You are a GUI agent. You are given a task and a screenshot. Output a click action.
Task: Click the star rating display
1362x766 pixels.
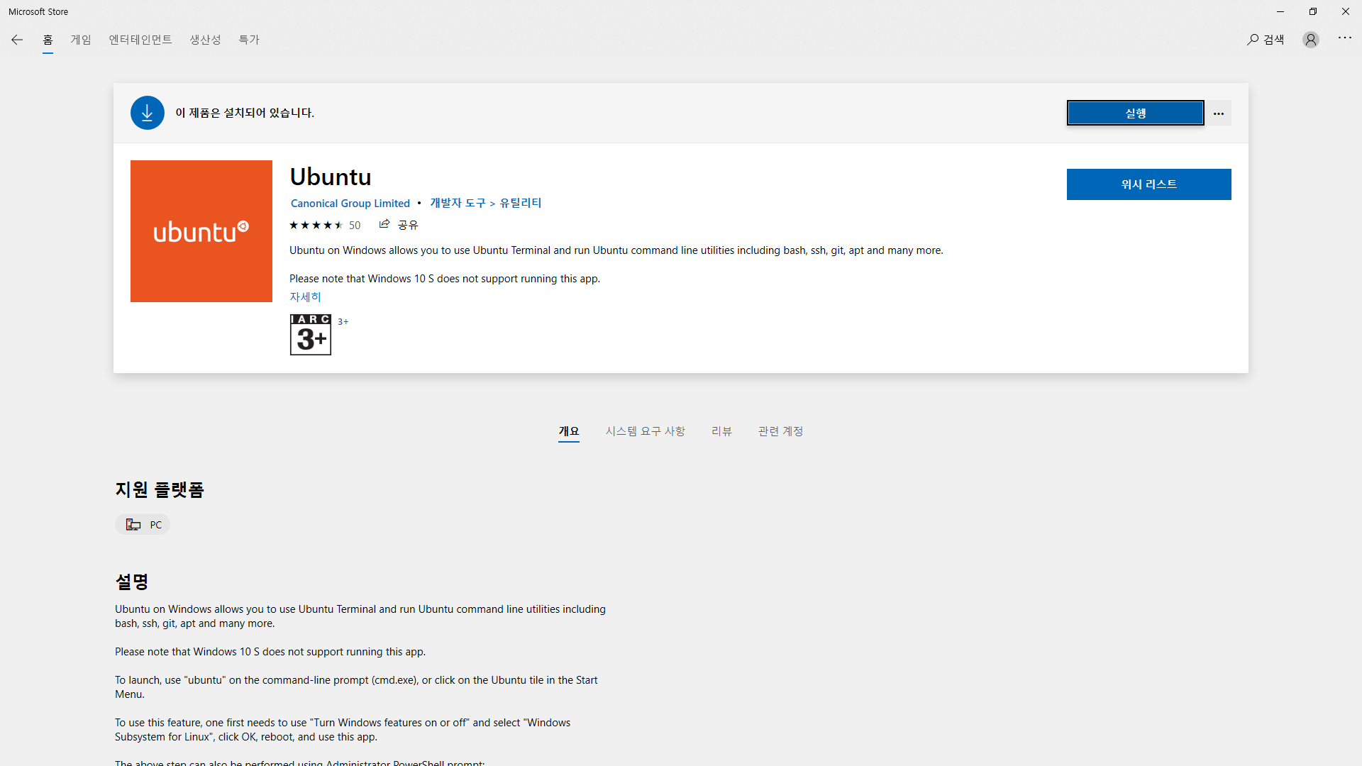(x=316, y=225)
